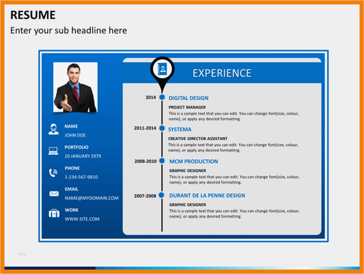Screen dimensions: 364x274
Task: Select the 2007-2008 timeline dot
Action: (162, 195)
